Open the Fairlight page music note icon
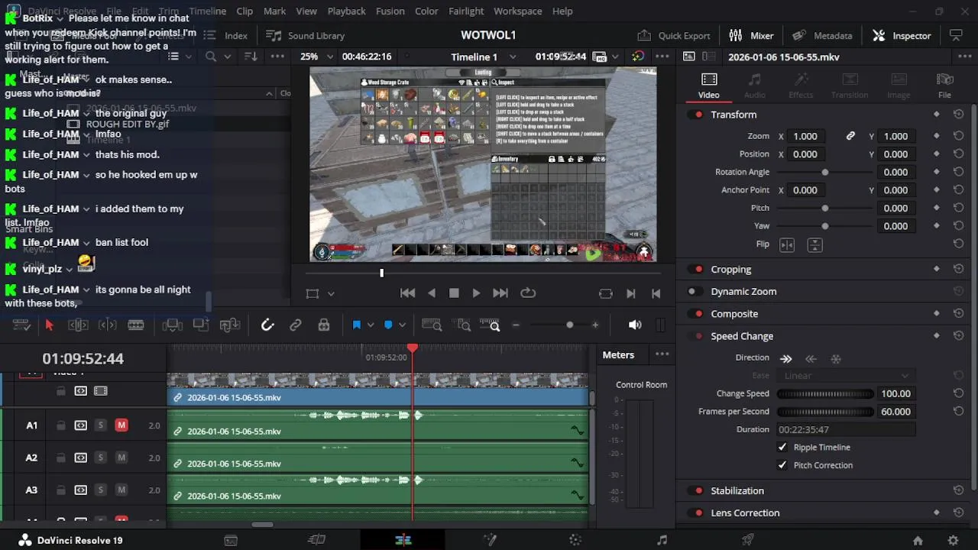The width and height of the screenshot is (978, 550). click(662, 540)
